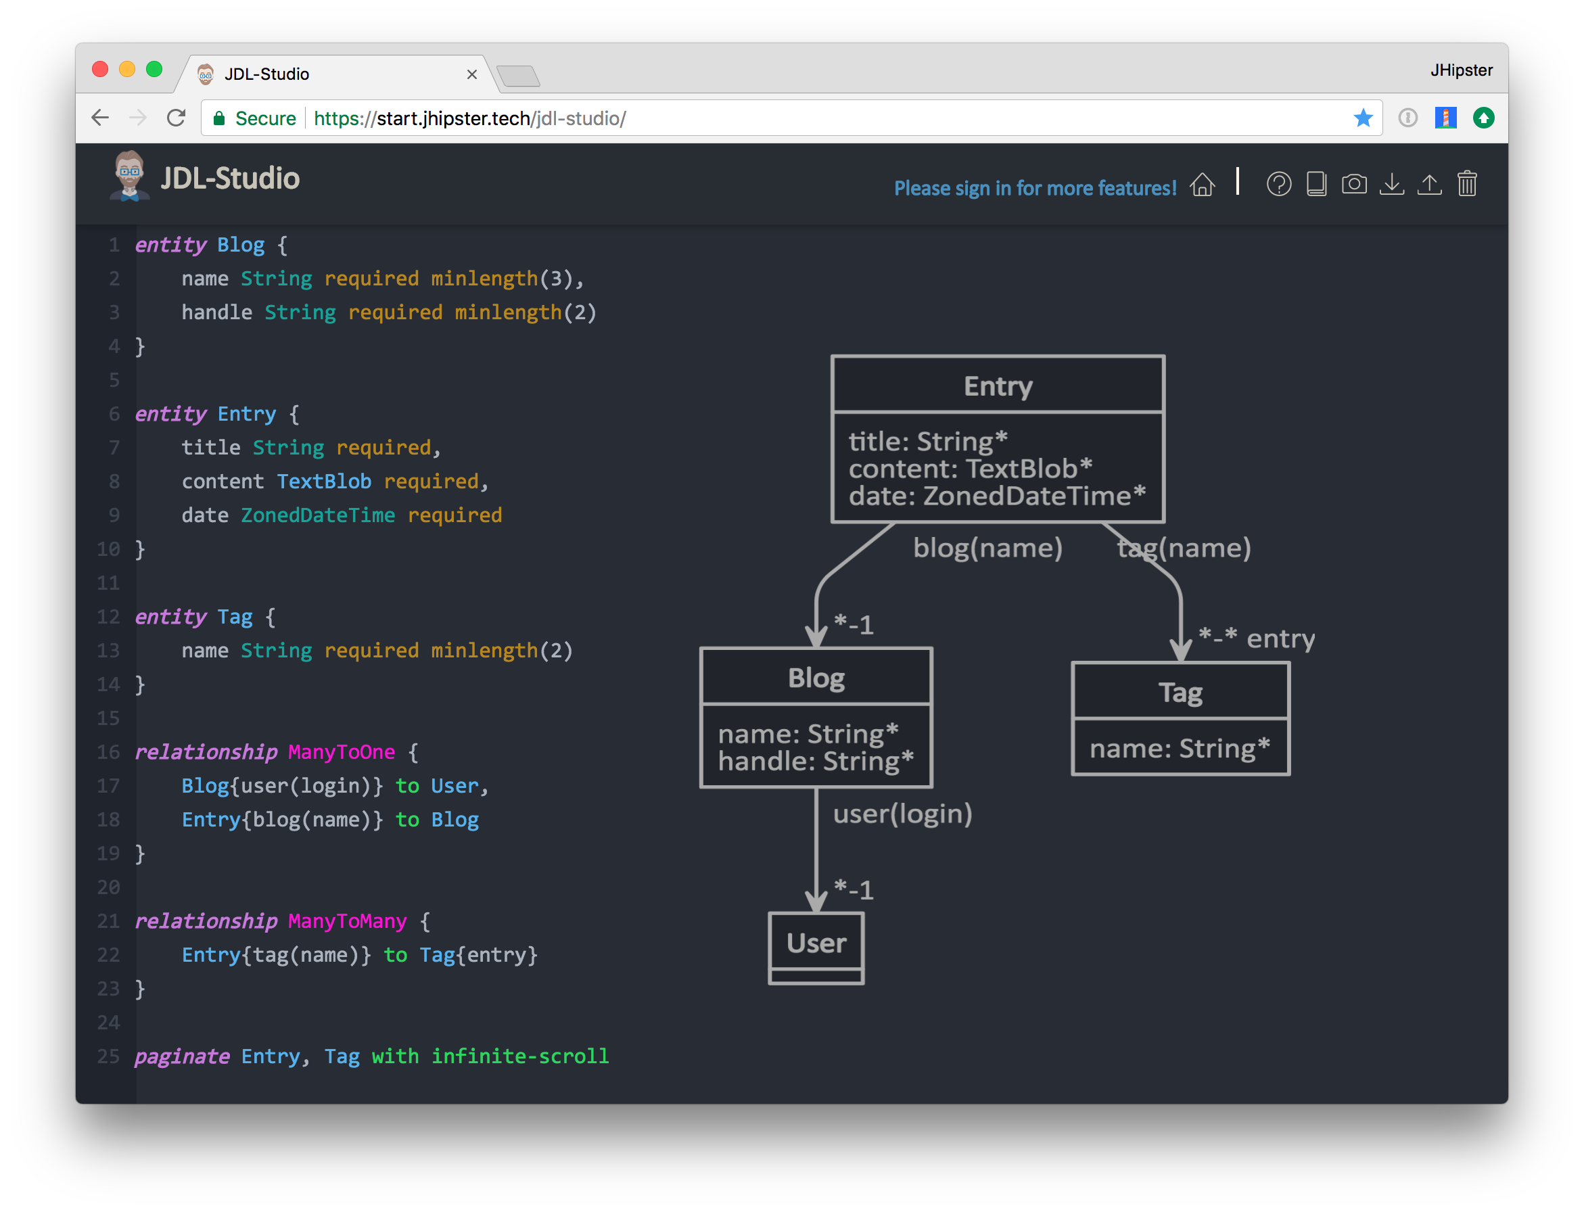Viewport: 1584px width, 1212px height.
Task: Click the camera snapshot icon
Action: click(1354, 185)
